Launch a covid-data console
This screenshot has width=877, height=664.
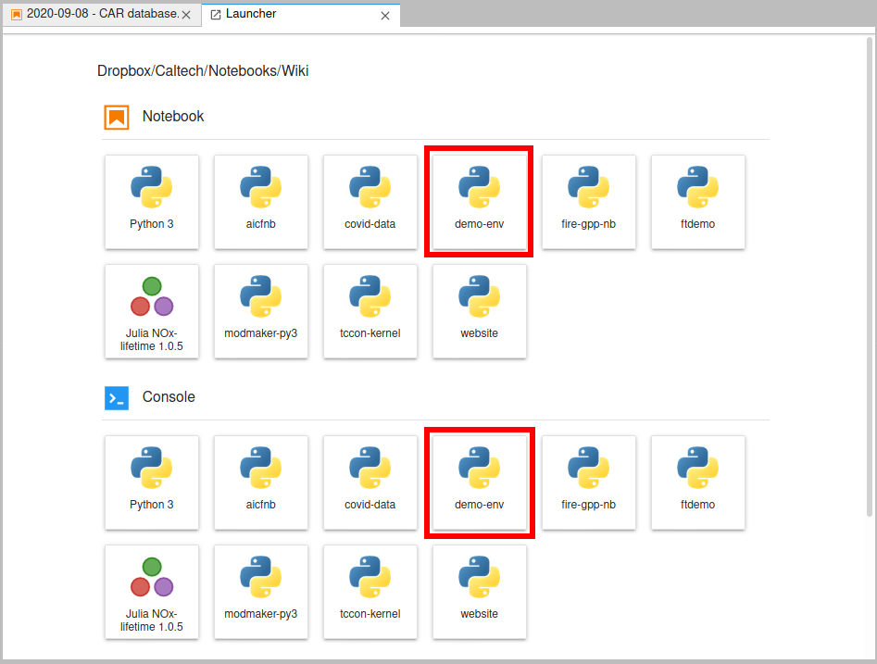click(x=370, y=482)
